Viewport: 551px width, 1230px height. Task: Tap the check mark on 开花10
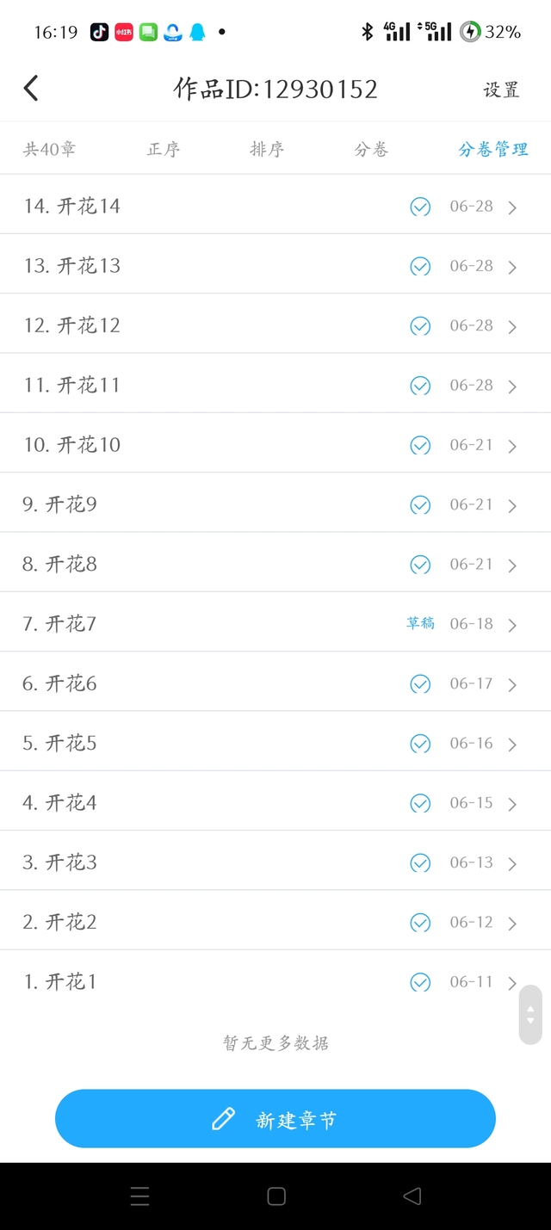click(420, 445)
